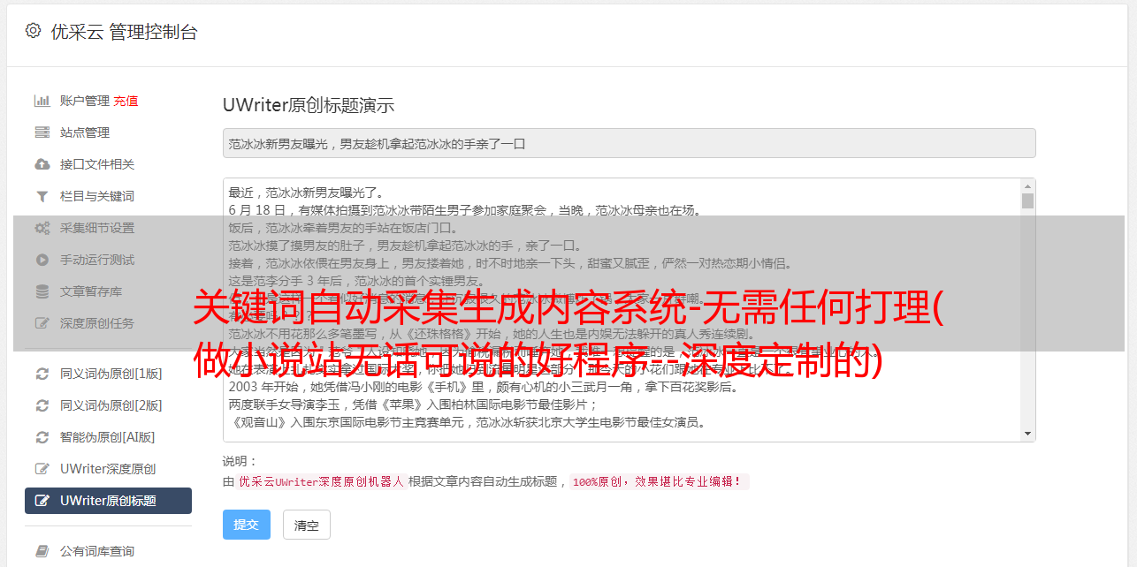The height and width of the screenshot is (567, 1137).
Task: Click the gear icon beside 优采云 管理控制台
Action: click(x=34, y=31)
